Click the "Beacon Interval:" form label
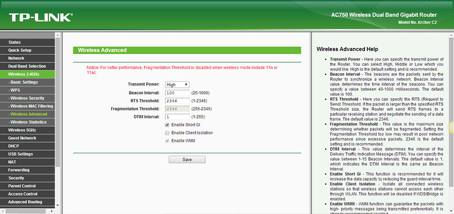Screen dimensions: 454x214 144,93
